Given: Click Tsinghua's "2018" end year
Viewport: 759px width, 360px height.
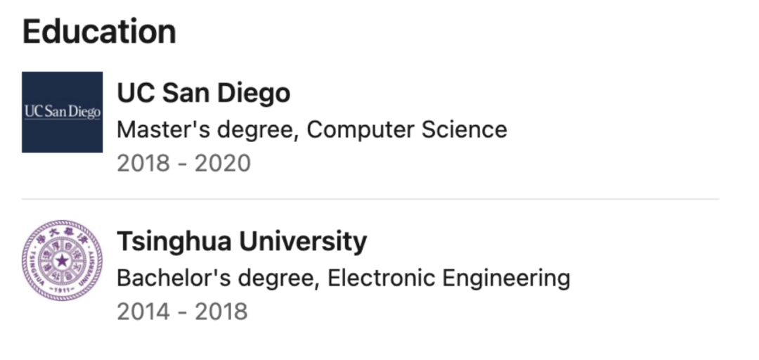Looking at the screenshot, I should point(220,311).
